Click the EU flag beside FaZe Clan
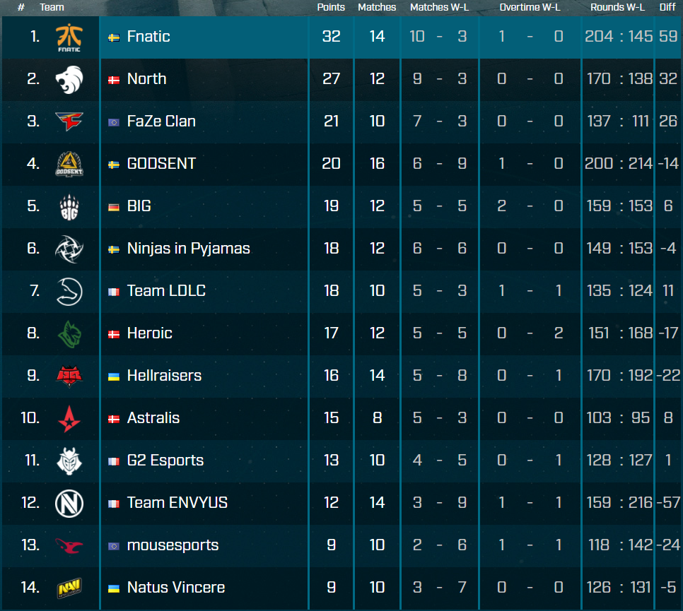Viewport: 683px width, 611px height. pos(114,123)
